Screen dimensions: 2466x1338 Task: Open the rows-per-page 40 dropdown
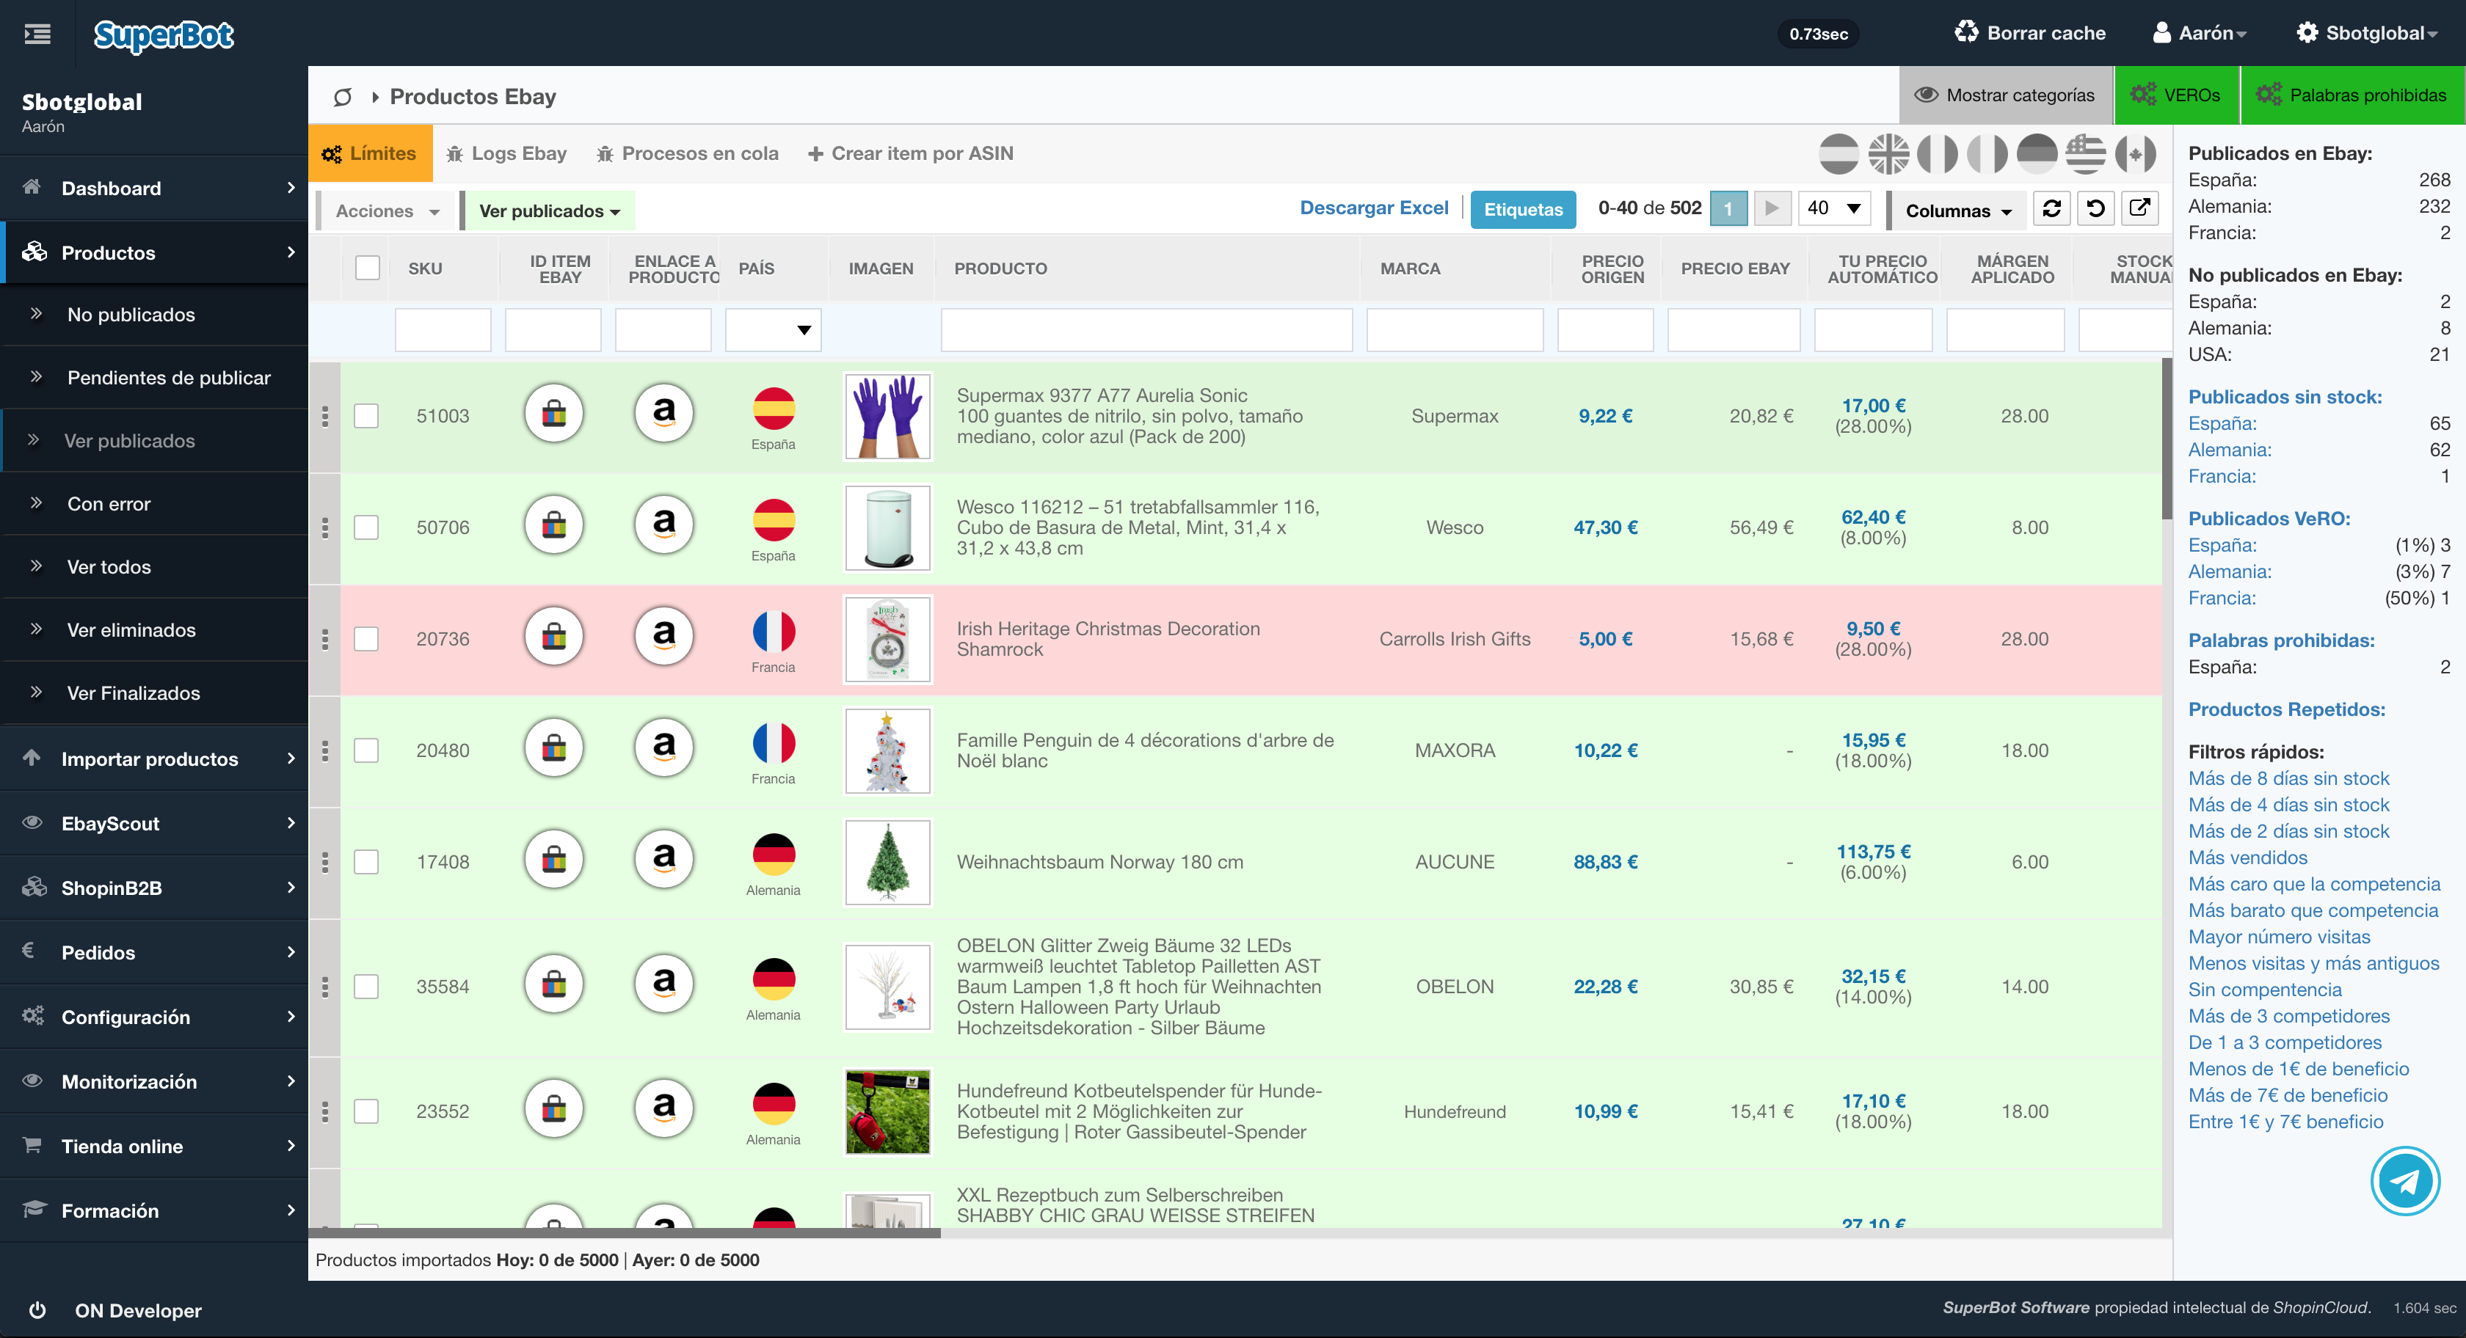coord(1834,208)
